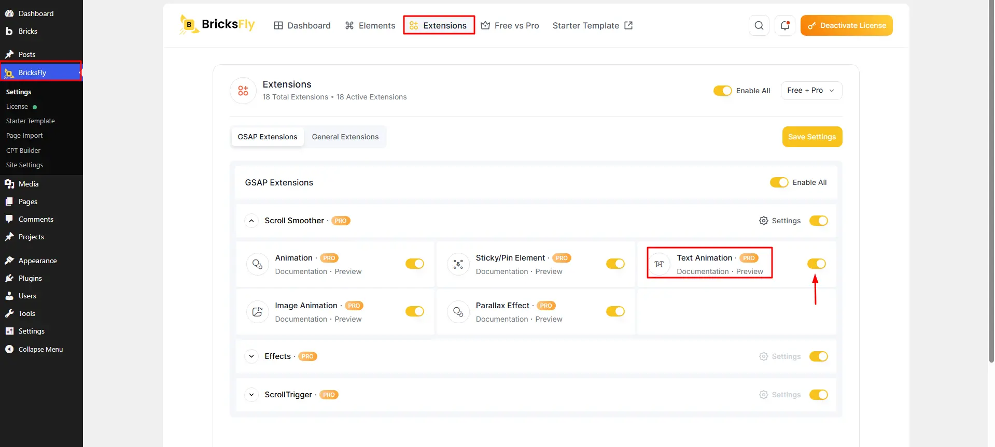Click the Users sidebar icon

point(9,296)
